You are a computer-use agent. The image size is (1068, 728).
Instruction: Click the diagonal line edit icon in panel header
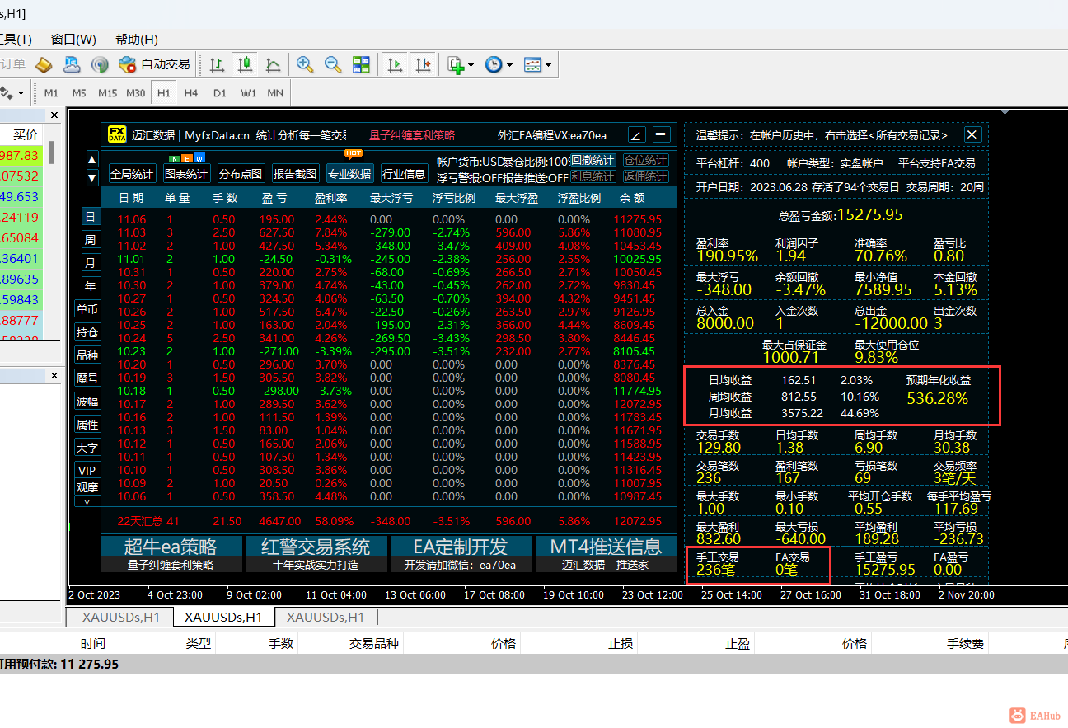tap(637, 134)
